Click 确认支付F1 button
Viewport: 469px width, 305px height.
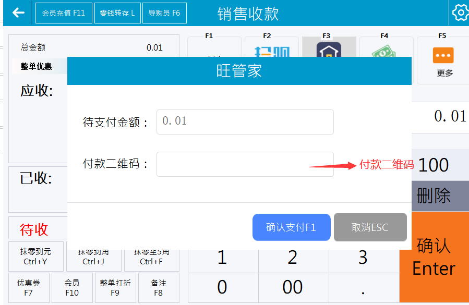pos(291,227)
